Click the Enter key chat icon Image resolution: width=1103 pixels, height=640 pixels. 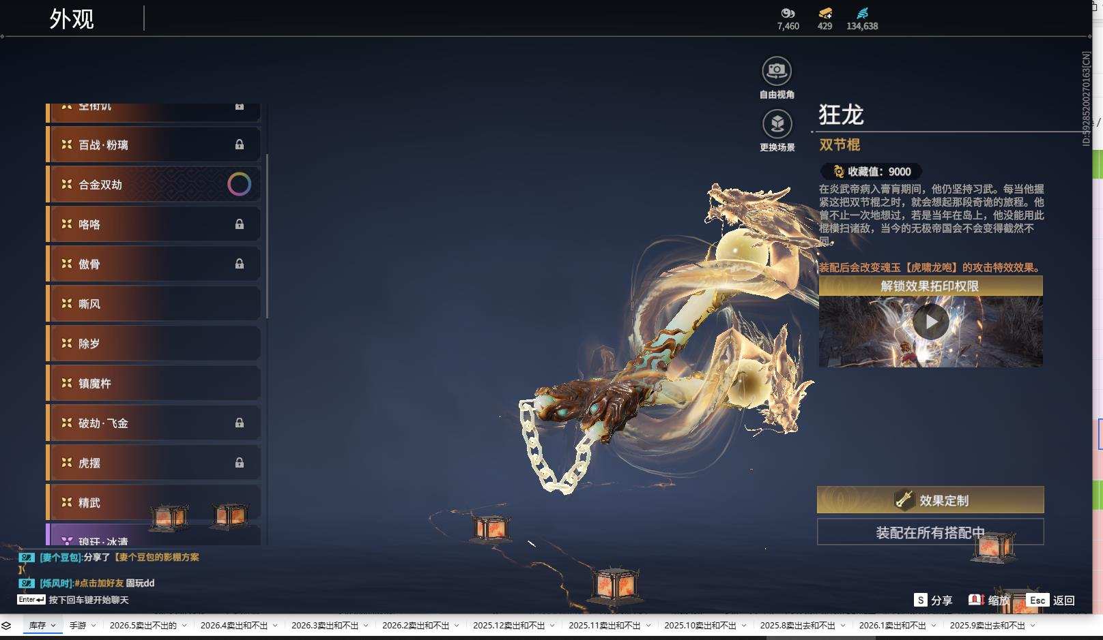pos(31,600)
